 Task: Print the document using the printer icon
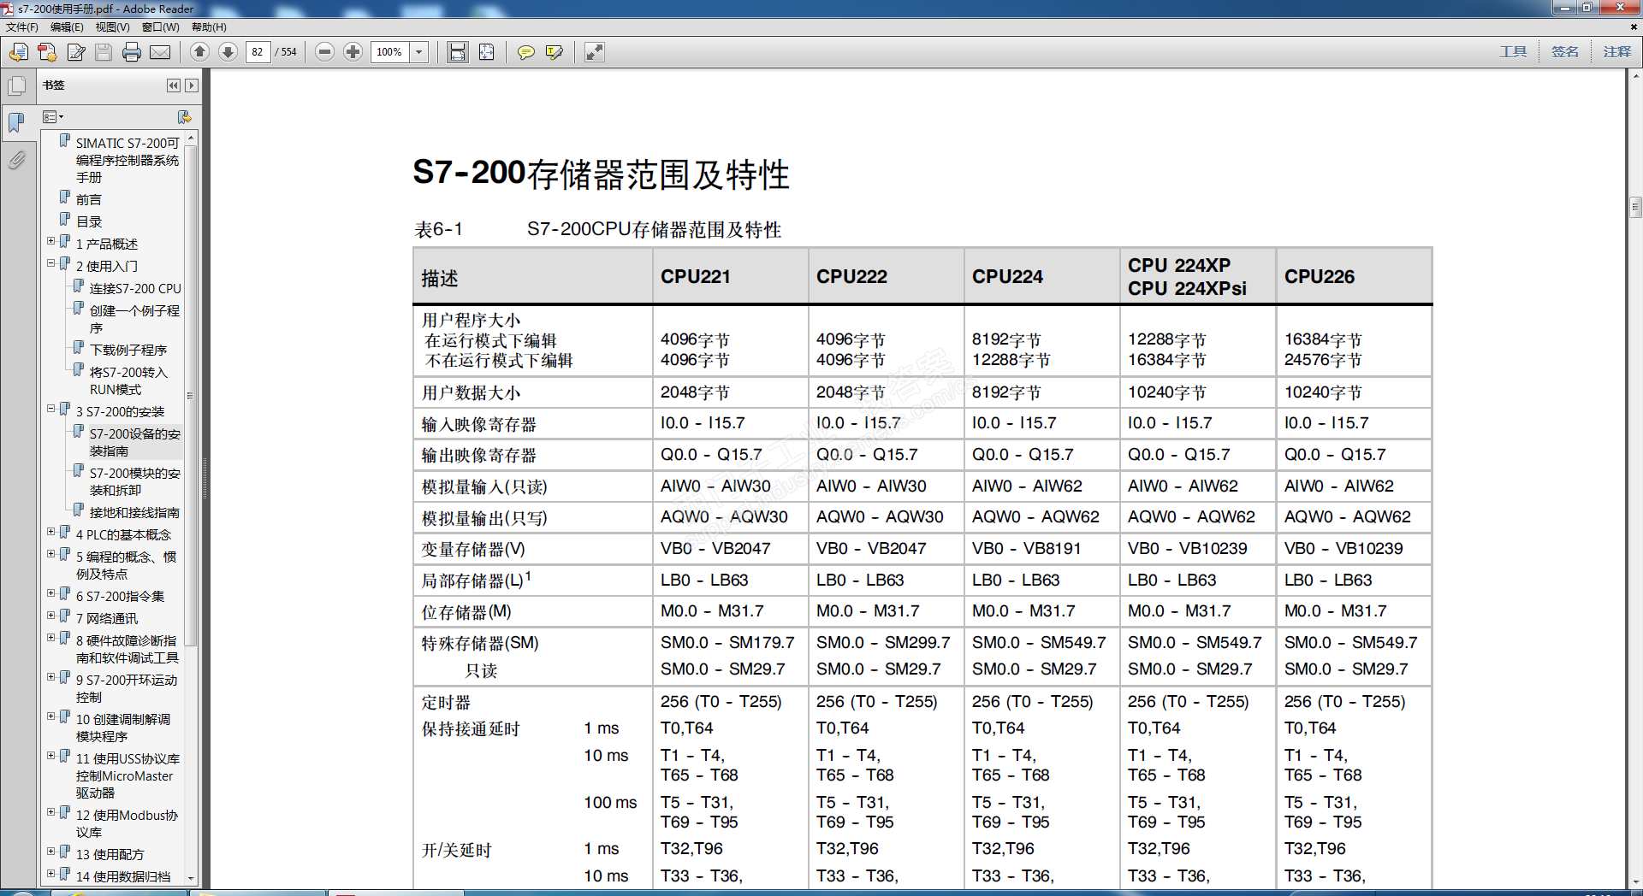point(132,52)
